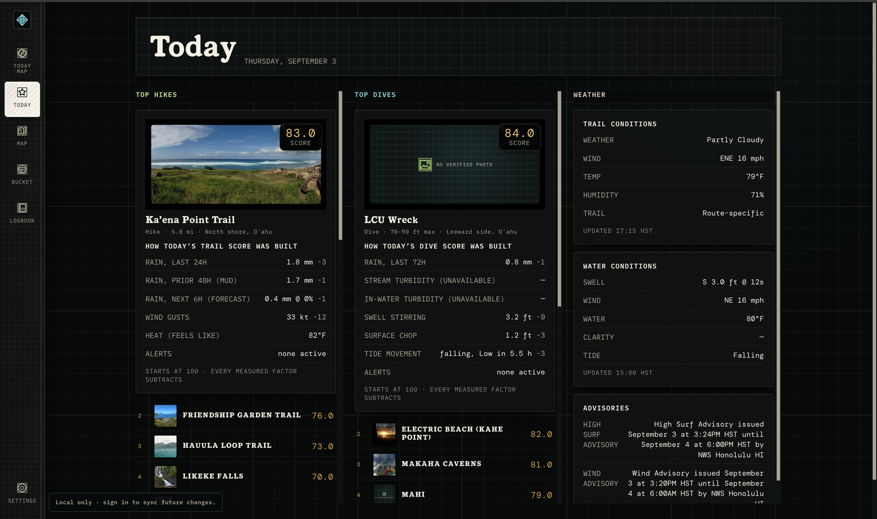Click the 'Route-specific' trail value
Viewport: 877px width, 519px height.
point(733,213)
